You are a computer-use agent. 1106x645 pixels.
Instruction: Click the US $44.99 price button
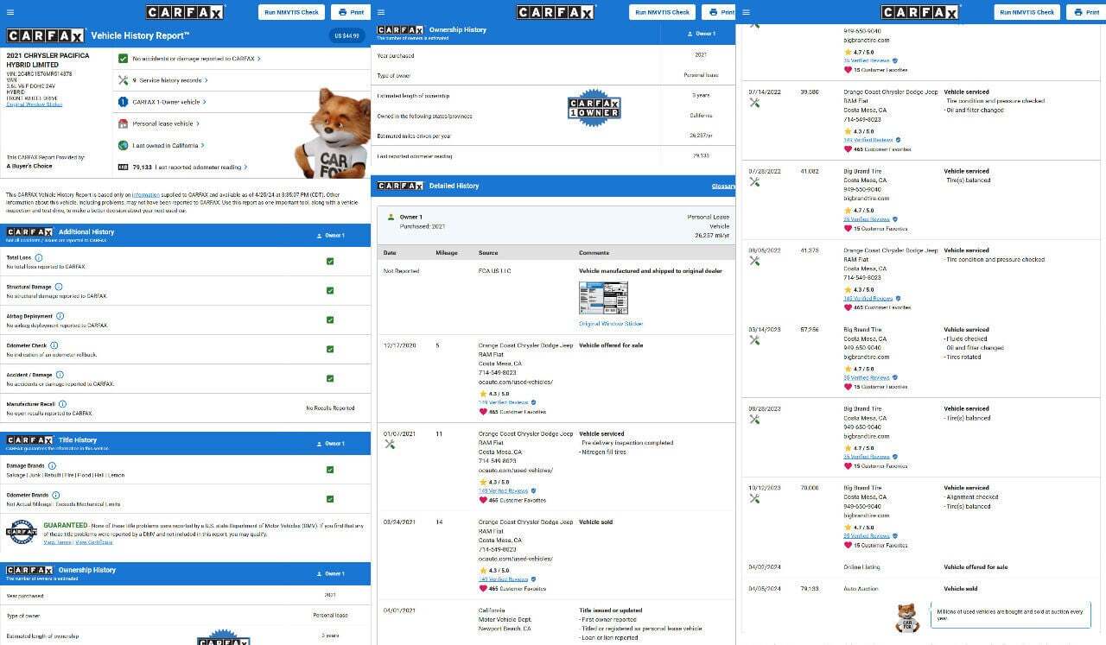(348, 36)
